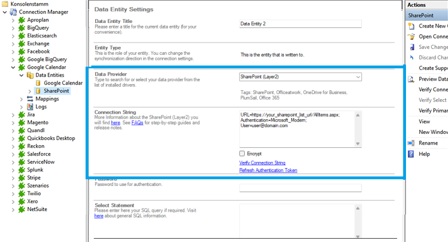Click the Select Statement text area

click(297, 221)
